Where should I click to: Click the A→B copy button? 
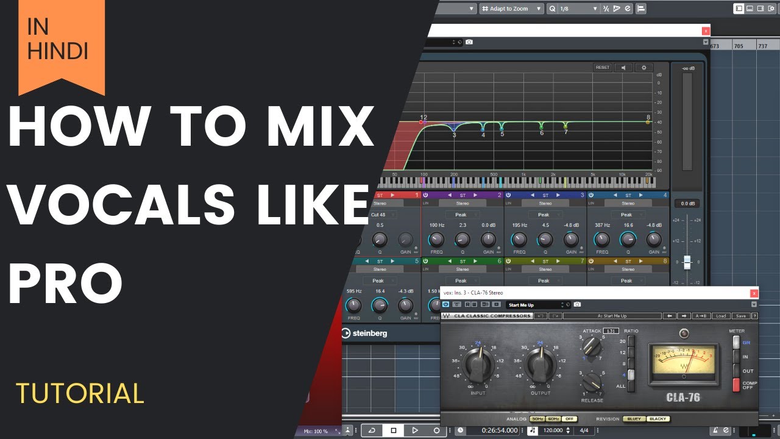(x=703, y=316)
